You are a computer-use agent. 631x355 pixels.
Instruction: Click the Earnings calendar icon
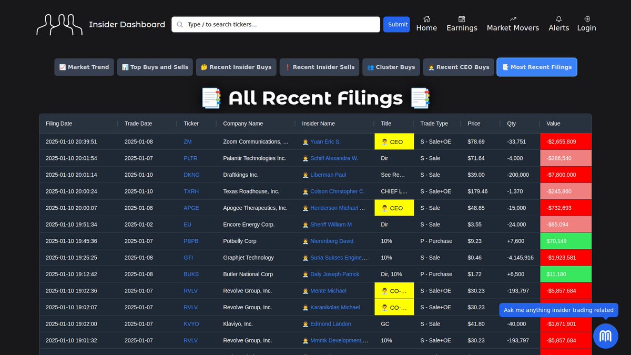(462, 19)
